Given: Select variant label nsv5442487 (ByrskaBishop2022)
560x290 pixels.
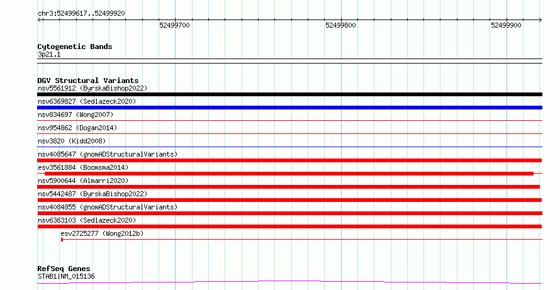Looking at the screenshot, I should pos(92,194).
